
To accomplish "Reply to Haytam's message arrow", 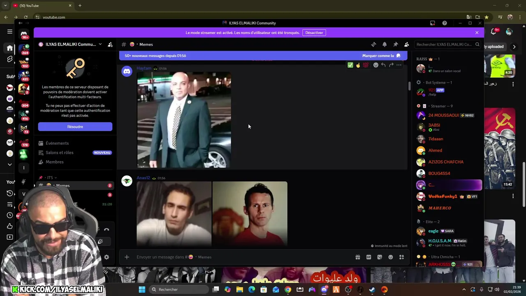I will click(x=383, y=65).
